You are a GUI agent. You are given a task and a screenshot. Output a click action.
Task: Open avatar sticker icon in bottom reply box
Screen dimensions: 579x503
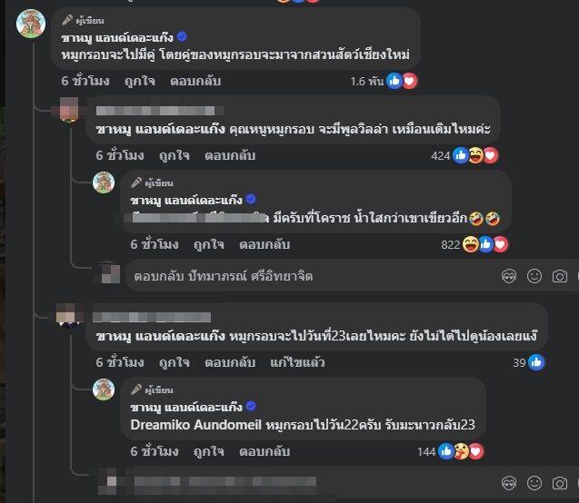509,483
